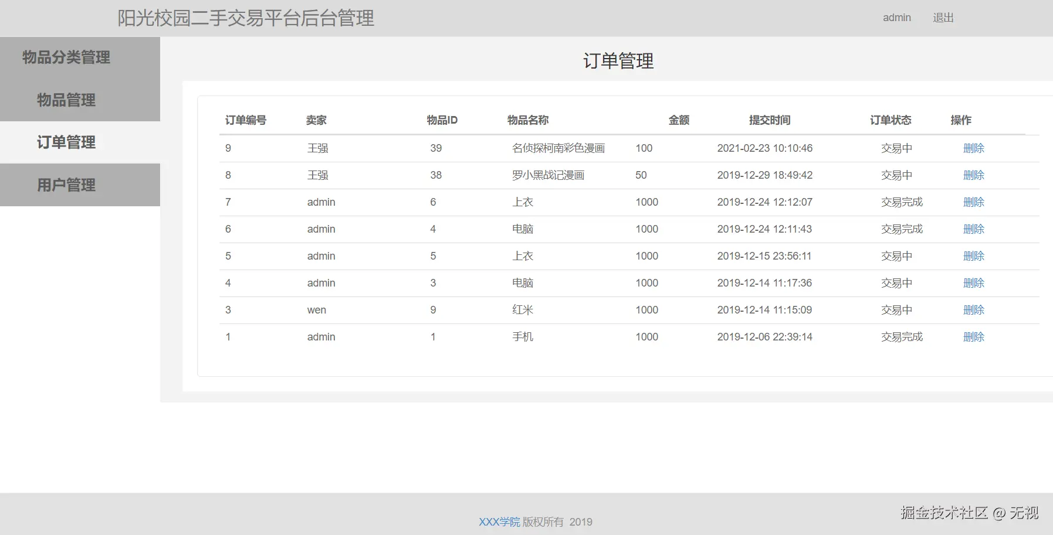Click the amount 100 in order 9

[x=644, y=148]
